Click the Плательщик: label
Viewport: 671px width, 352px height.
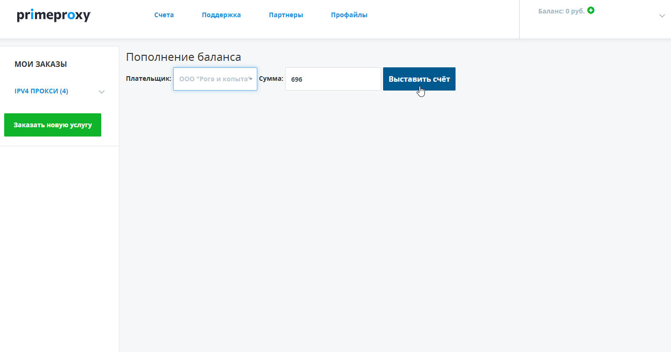pyautogui.click(x=149, y=78)
